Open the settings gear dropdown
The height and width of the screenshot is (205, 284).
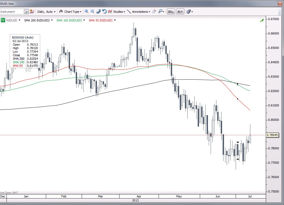tap(190, 12)
